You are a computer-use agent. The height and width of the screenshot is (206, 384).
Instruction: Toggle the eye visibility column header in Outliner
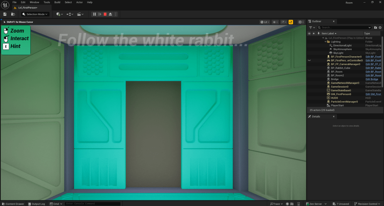pyautogui.click(x=309, y=33)
